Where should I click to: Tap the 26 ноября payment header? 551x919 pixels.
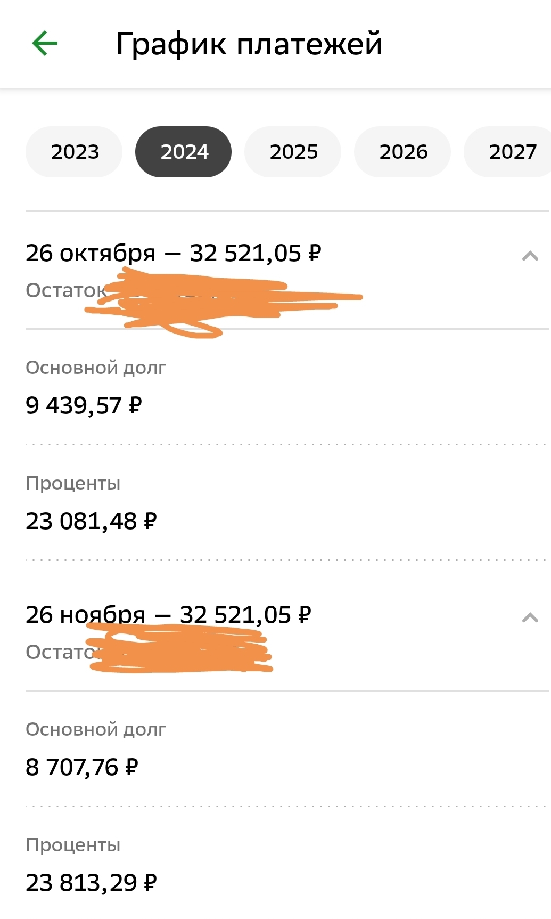(168, 615)
